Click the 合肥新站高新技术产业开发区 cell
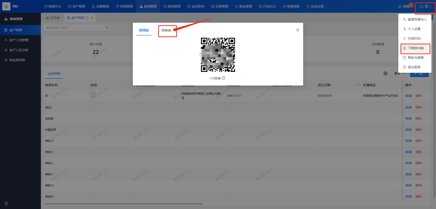This screenshot has height=209, width=436. tap(381, 96)
